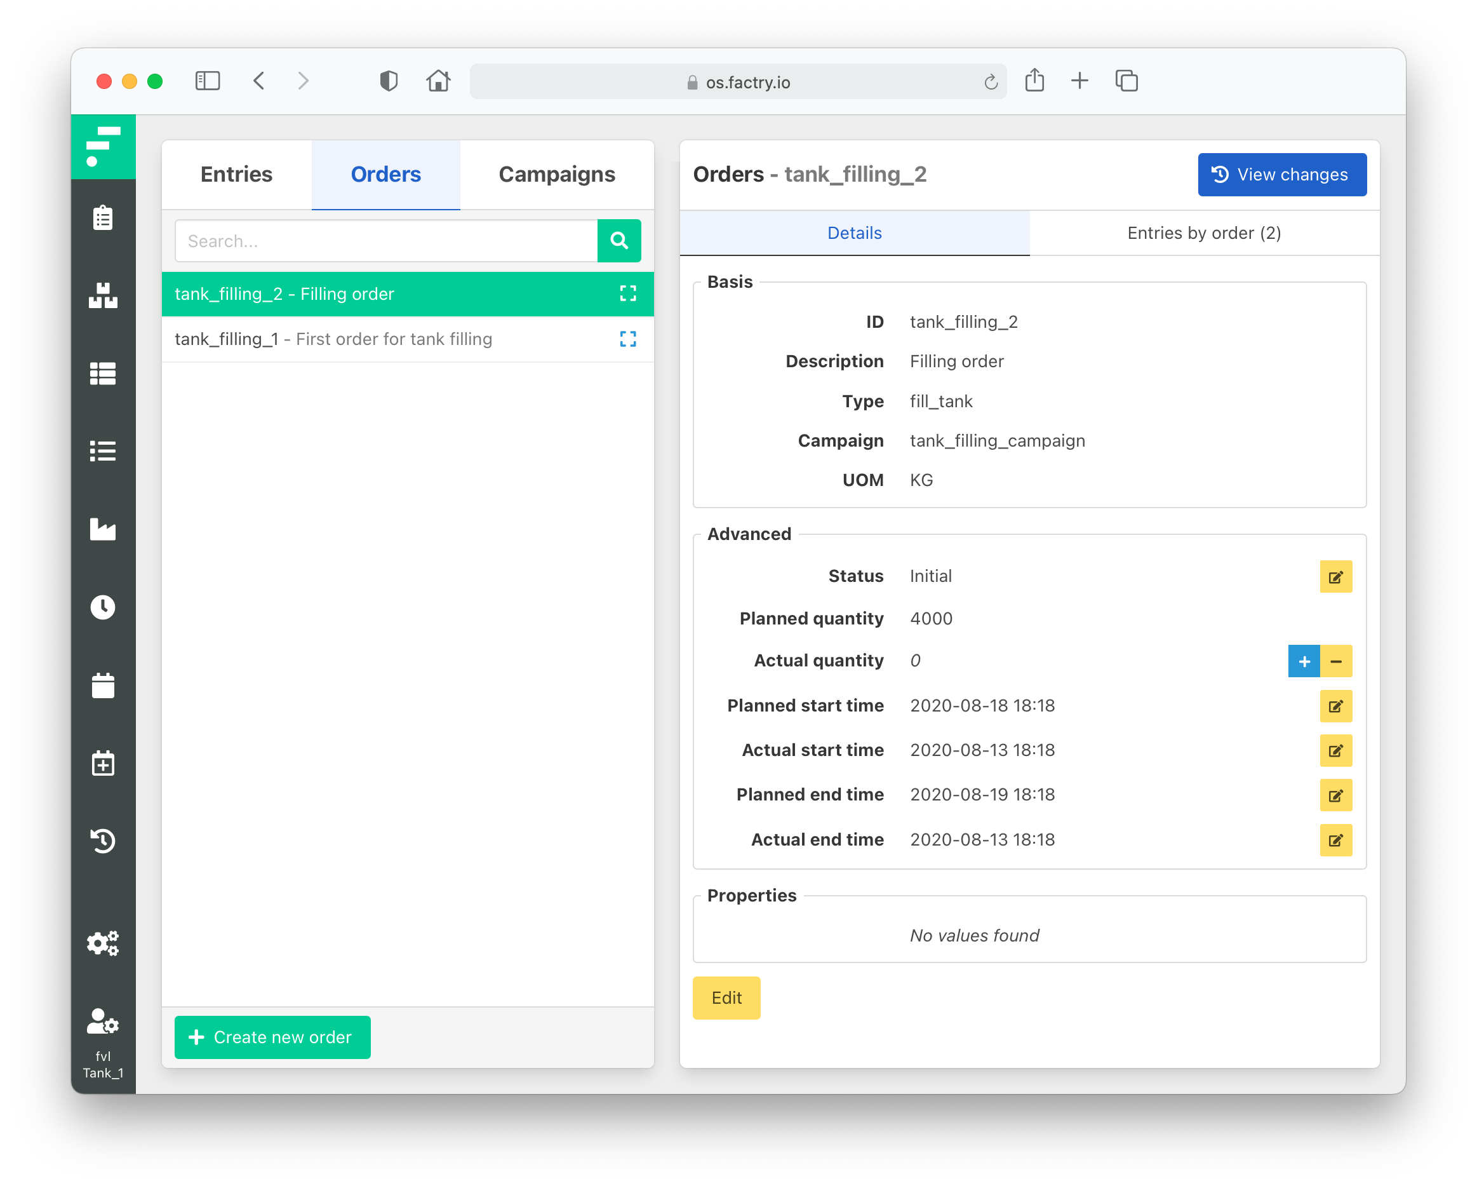The height and width of the screenshot is (1188, 1477).
Task: Switch to the Campaigns tab
Action: [x=556, y=174]
